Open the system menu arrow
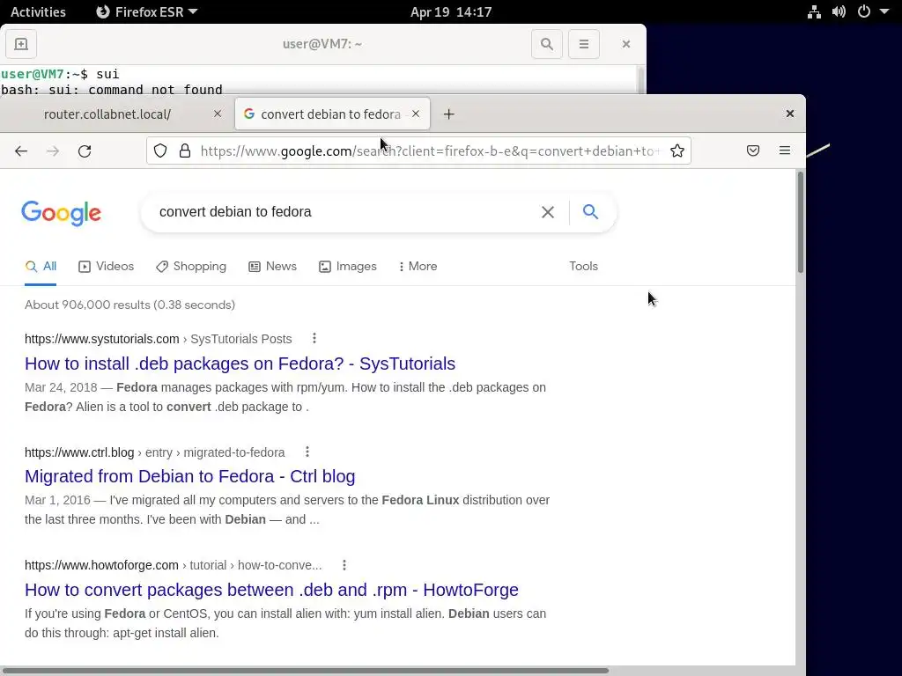Viewport: 902px width, 676px height. click(x=884, y=12)
